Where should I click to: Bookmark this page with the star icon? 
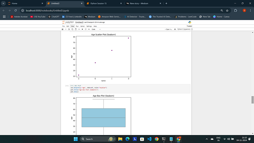click(227, 11)
